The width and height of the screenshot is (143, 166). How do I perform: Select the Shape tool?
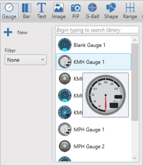pyautogui.click(x=111, y=11)
